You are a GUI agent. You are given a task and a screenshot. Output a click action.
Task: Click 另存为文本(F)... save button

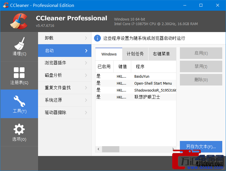201,147
